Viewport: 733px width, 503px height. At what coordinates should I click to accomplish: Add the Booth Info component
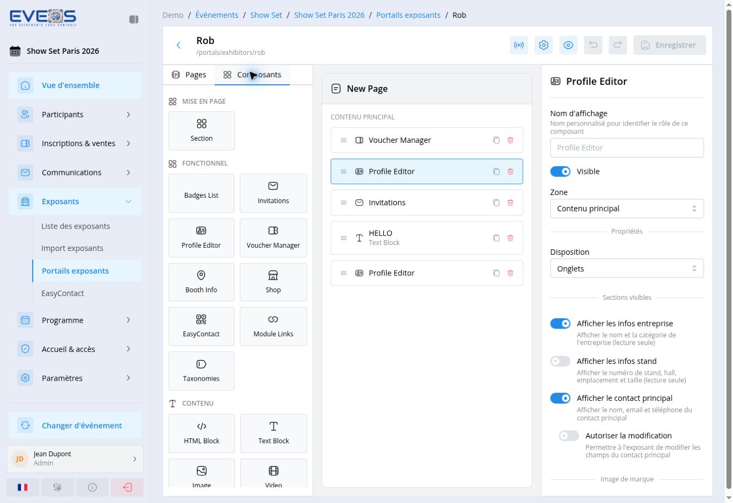point(201,282)
